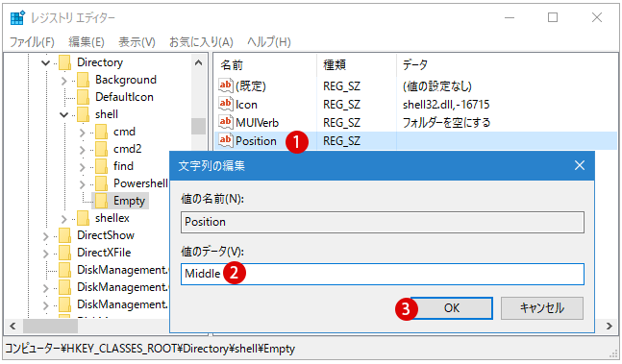This screenshot has width=622, height=364.
Task: Select the Position value name
Action: click(256, 140)
